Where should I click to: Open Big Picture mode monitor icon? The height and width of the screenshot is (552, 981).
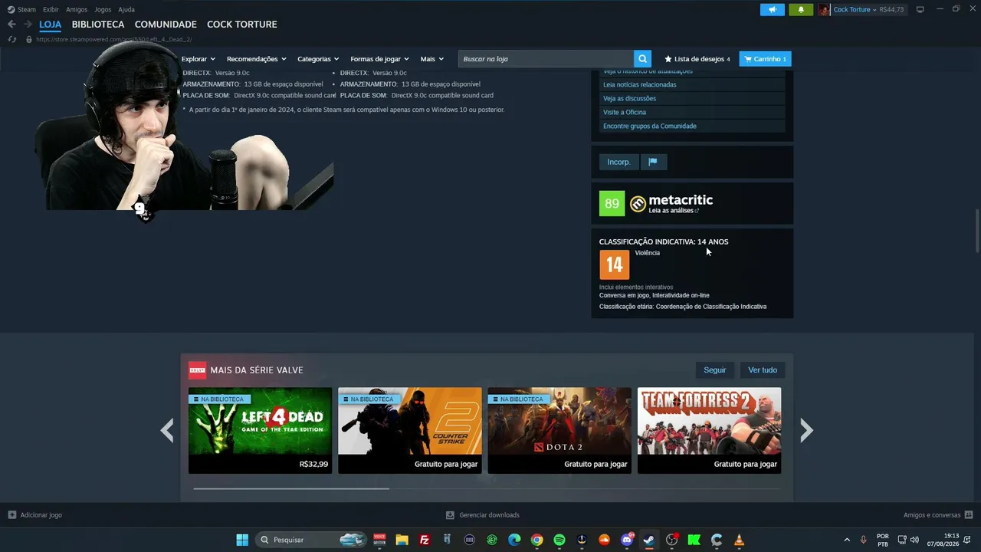coord(920,9)
